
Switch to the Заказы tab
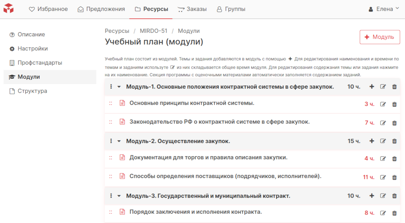[192, 9]
